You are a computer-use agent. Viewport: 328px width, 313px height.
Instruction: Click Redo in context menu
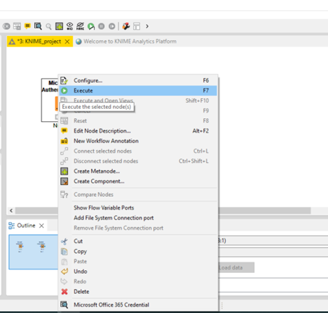pyautogui.click(x=138, y=282)
